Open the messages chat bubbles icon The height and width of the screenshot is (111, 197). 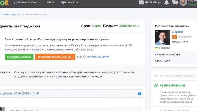click(175, 2)
